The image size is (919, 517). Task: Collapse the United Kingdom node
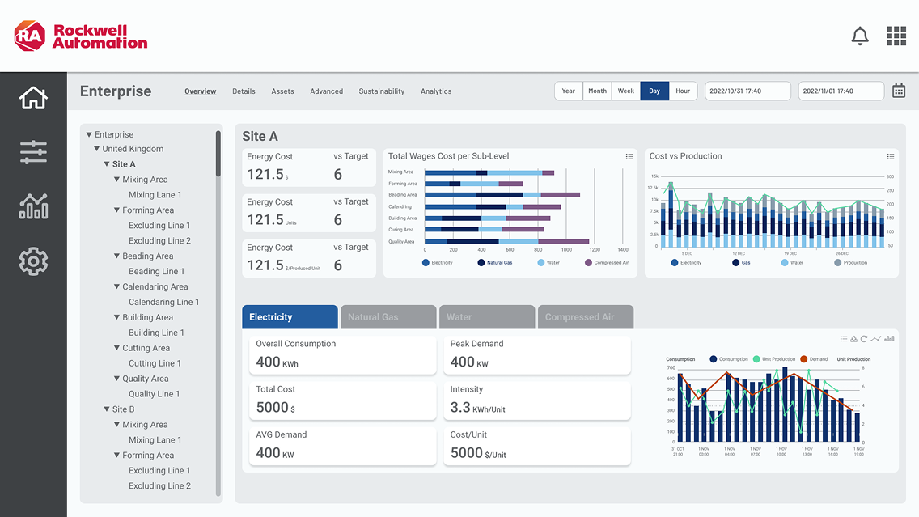tap(97, 149)
